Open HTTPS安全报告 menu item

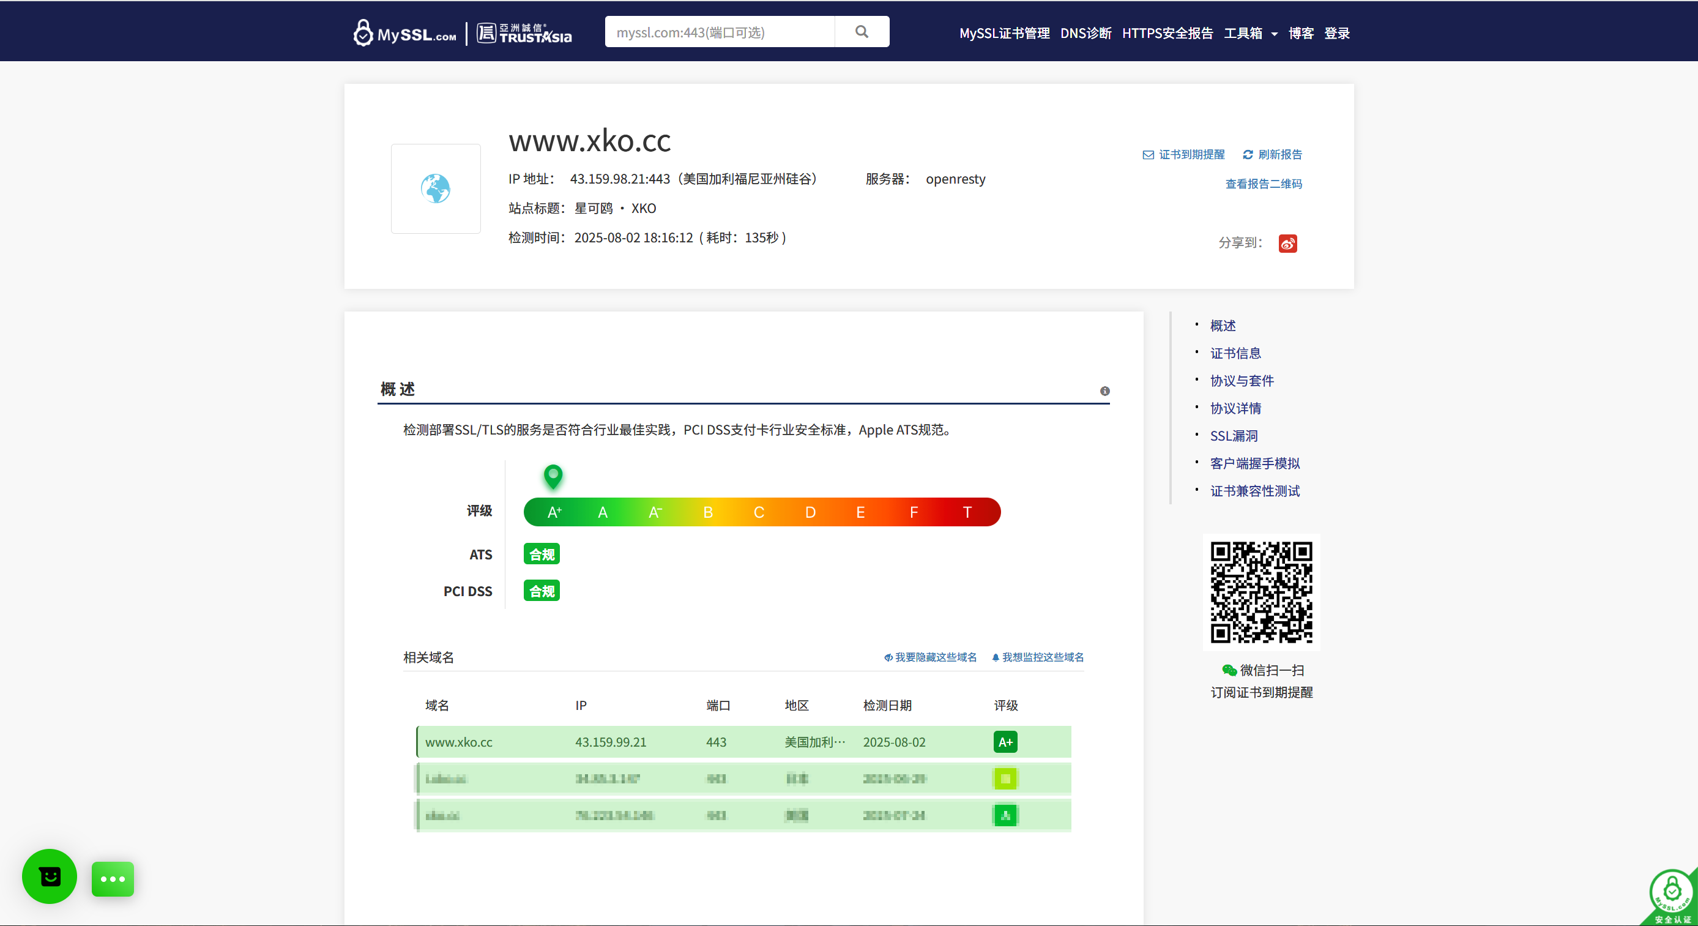1167,33
